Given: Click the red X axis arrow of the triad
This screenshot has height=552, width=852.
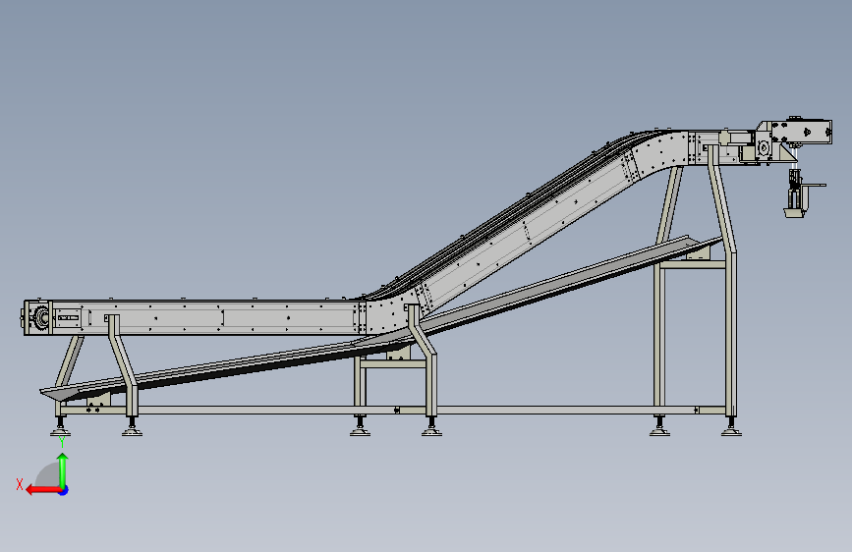Looking at the screenshot, I should (43, 490).
